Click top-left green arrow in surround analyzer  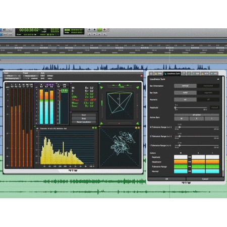pyautogui.click(x=101, y=88)
